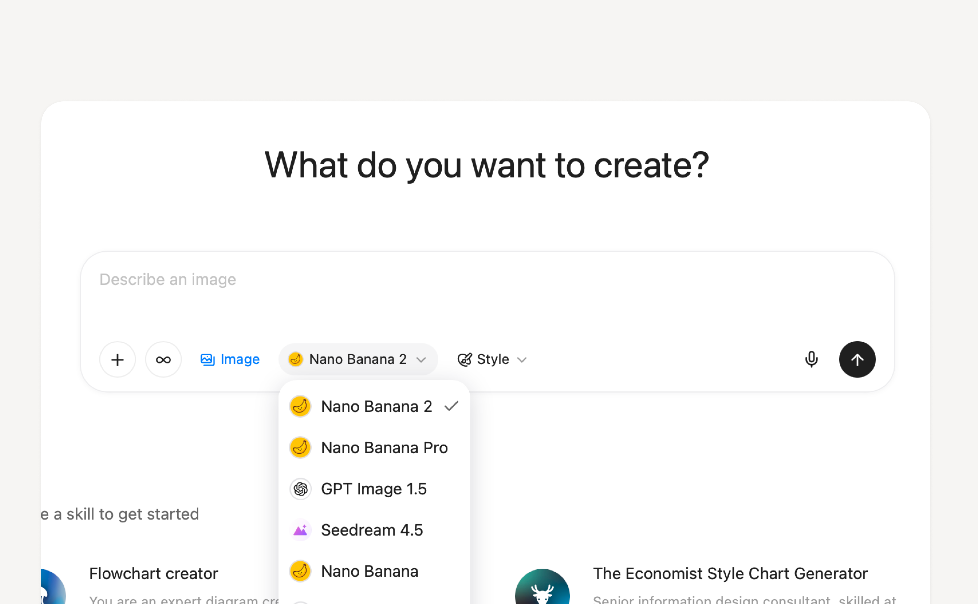Viewport: 978px width, 604px height.
Task: Open The Economist Style Chart Generator skill
Action: [730, 574]
